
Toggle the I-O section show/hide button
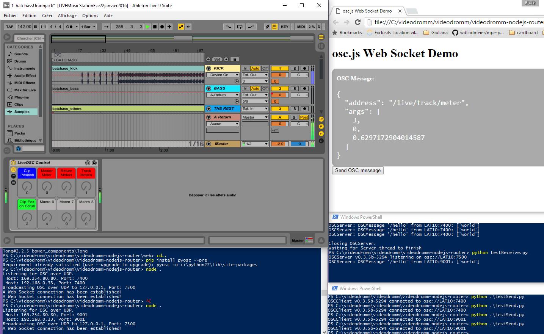click(x=321, y=119)
